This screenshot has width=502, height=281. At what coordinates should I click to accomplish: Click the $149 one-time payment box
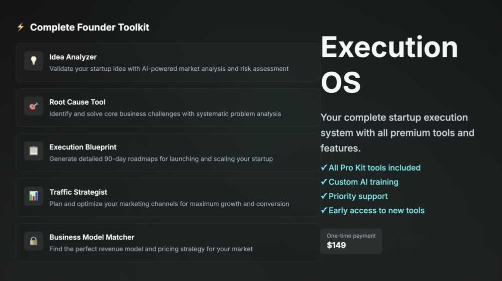pyautogui.click(x=351, y=241)
